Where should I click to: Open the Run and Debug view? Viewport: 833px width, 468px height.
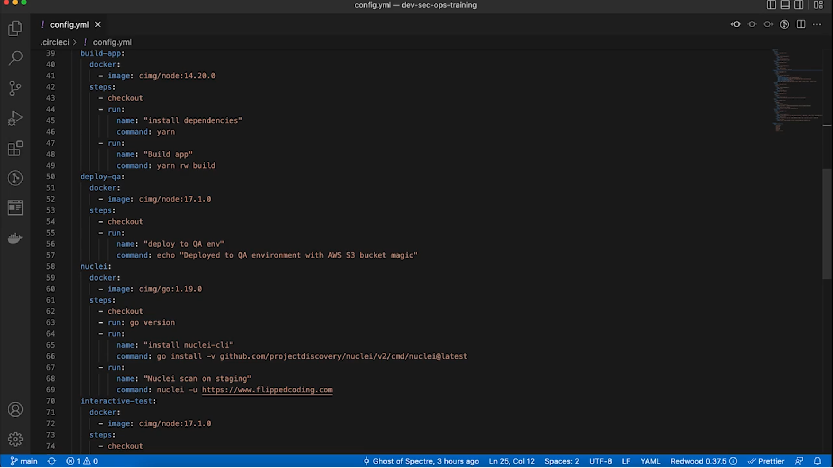pos(15,118)
